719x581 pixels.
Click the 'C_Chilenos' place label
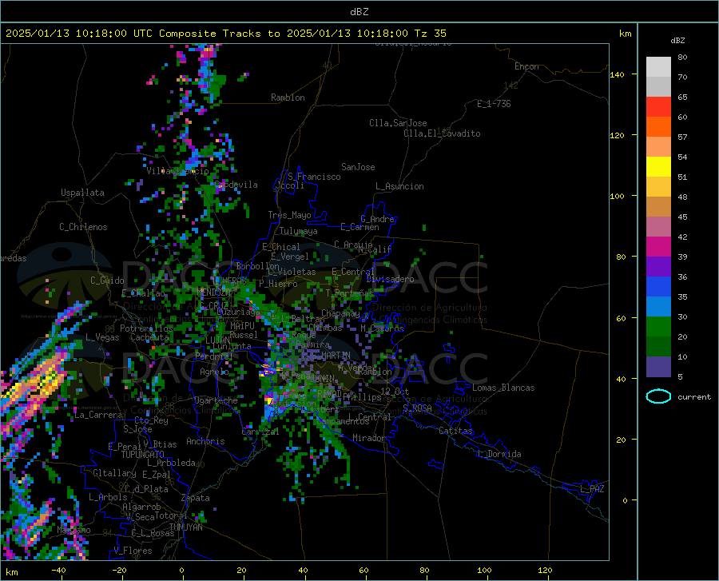pos(83,227)
